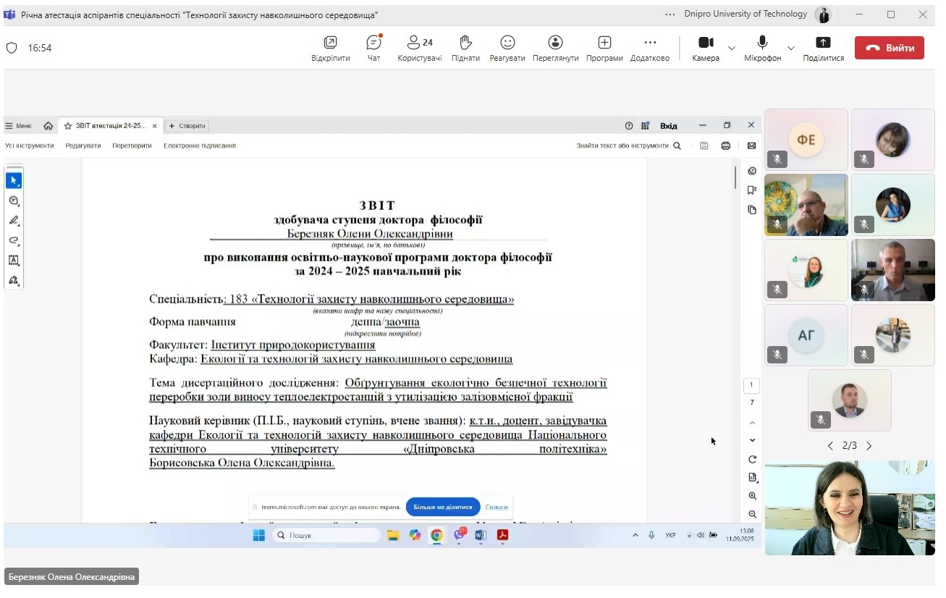Raise hand with Підняти button

pos(465,48)
